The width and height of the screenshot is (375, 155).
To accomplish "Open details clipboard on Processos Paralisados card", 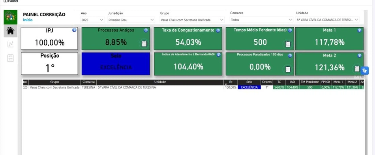I will (x=288, y=69).
